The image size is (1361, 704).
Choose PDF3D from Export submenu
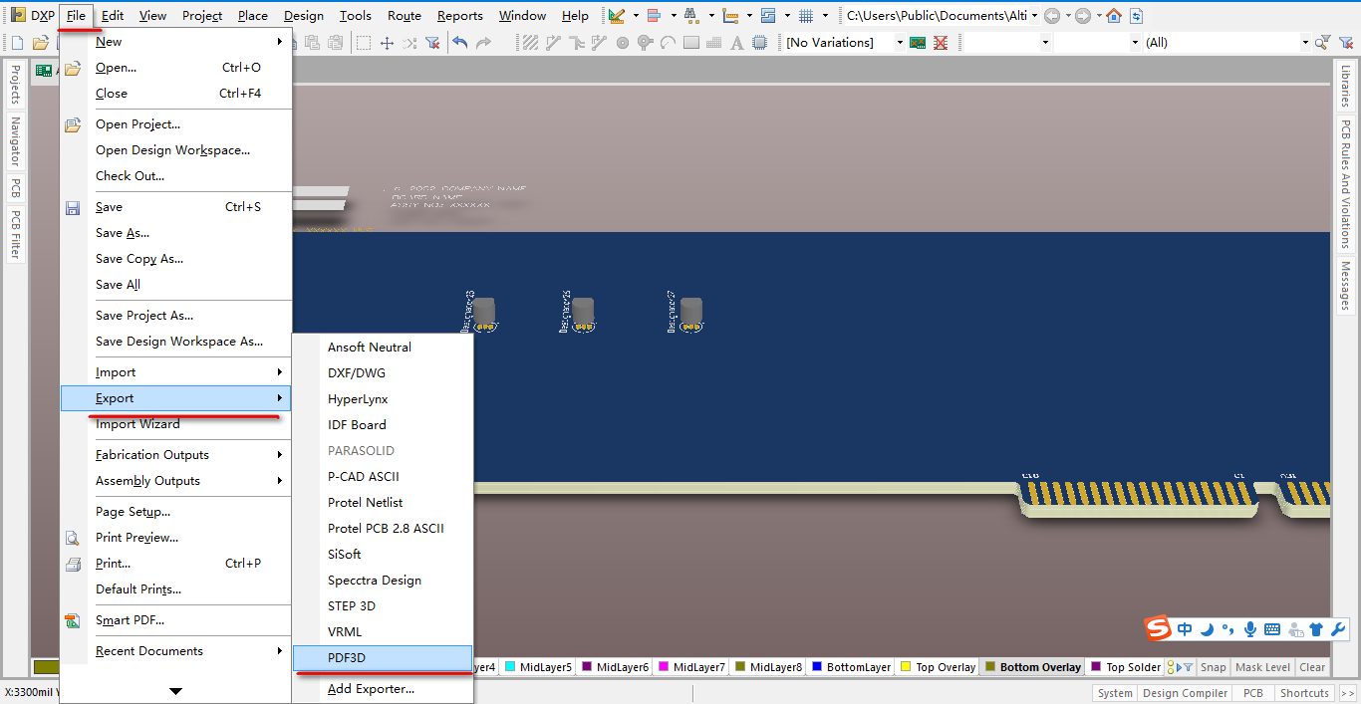(x=383, y=658)
